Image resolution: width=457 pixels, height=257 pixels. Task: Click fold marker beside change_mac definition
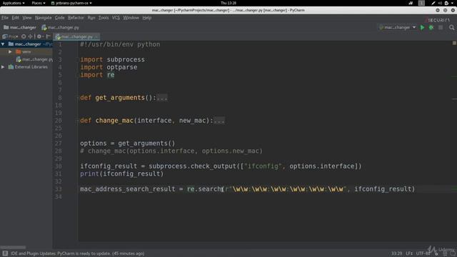(x=78, y=121)
